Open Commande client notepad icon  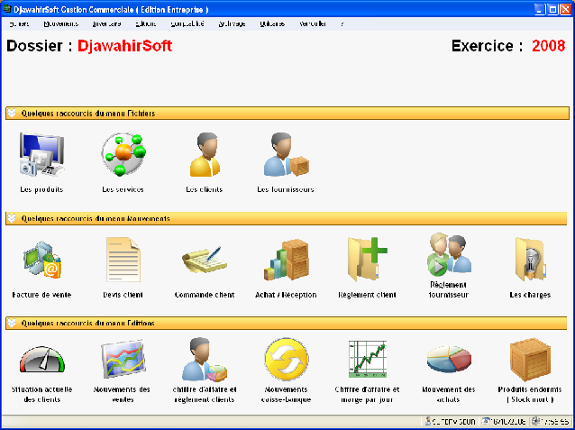tap(205, 260)
